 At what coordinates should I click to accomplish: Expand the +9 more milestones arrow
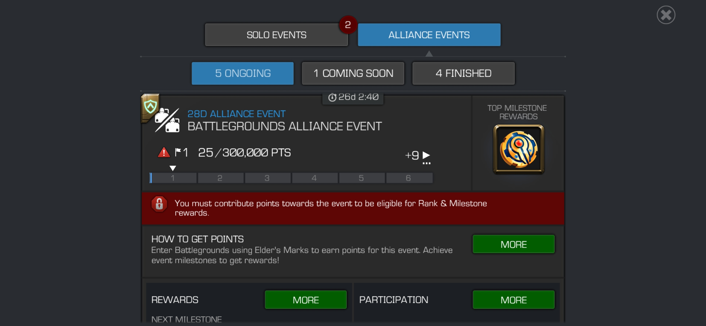[x=426, y=155]
